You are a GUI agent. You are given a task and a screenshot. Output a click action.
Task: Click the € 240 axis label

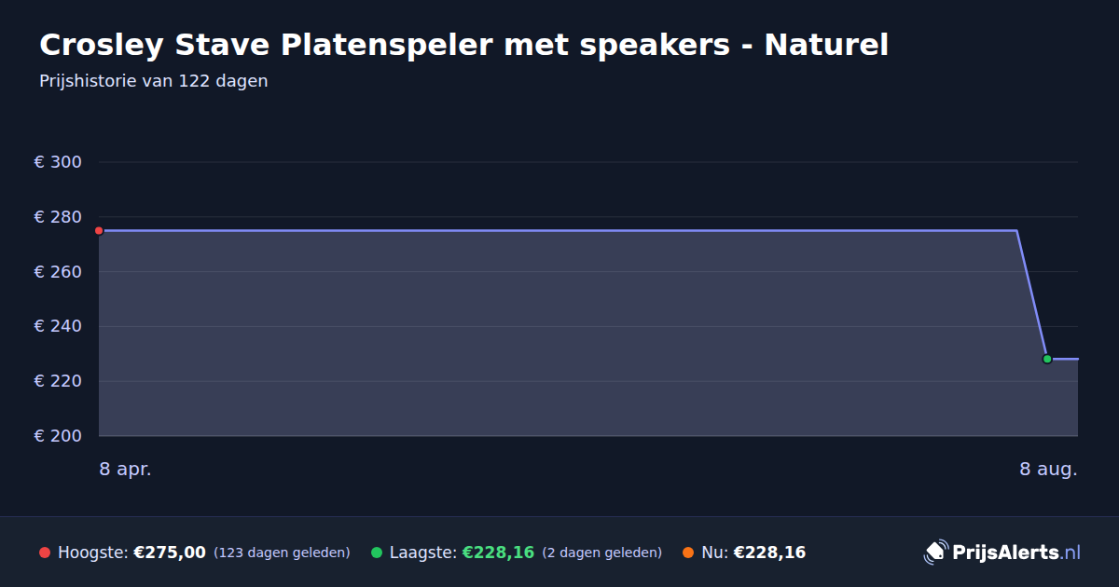(58, 326)
